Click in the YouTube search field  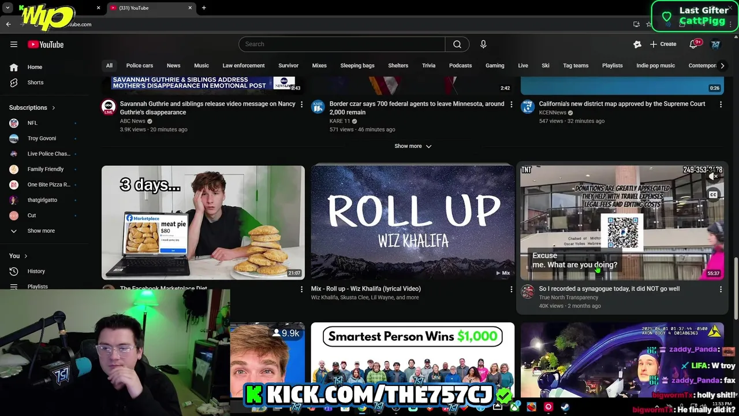point(342,44)
